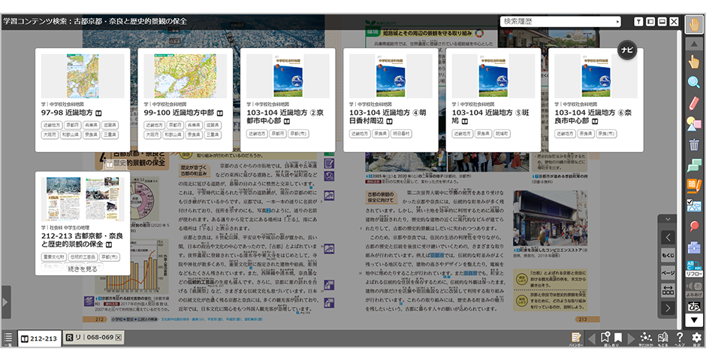
Task: Click the window-mode icon in search header
Action: pos(650,21)
